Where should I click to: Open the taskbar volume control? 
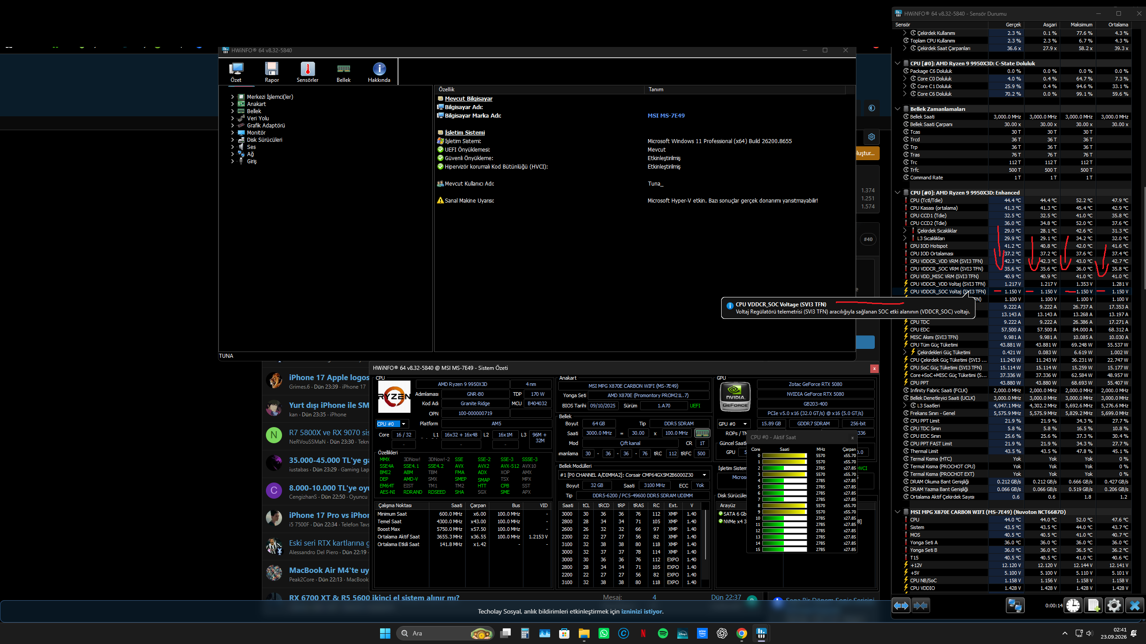1089,633
